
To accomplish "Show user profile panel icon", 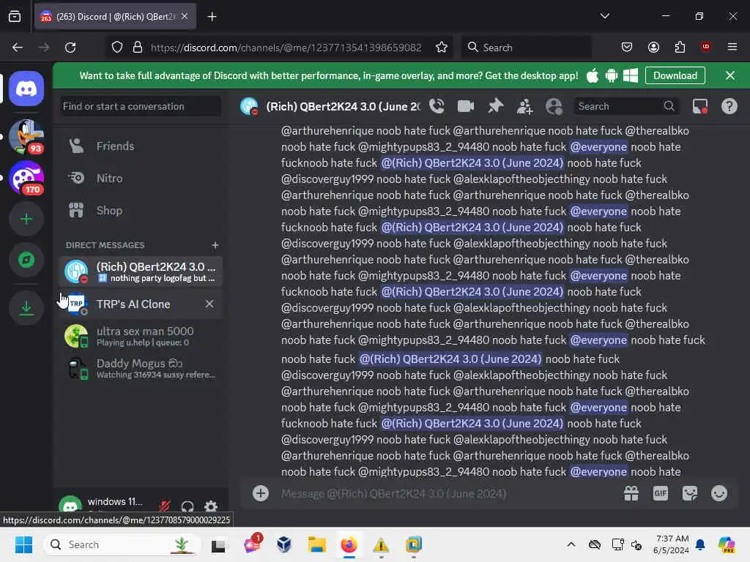I will 554,106.
